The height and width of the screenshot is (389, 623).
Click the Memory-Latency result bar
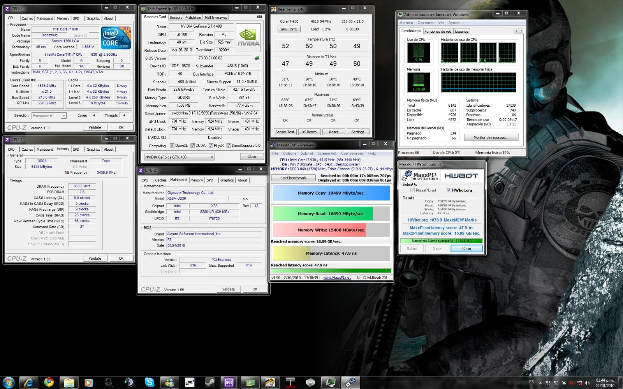(x=331, y=253)
